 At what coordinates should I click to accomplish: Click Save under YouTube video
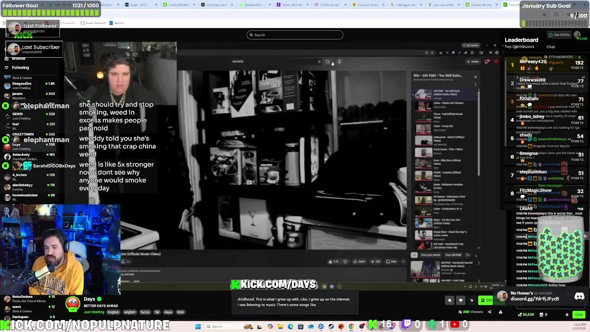pos(391,261)
